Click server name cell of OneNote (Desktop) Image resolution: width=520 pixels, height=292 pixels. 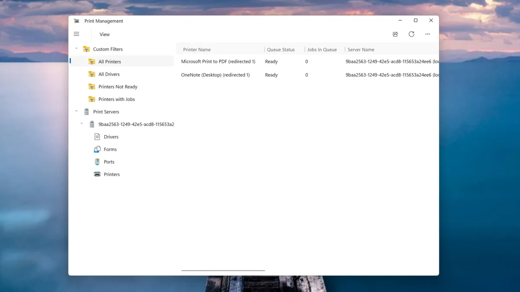pyautogui.click(x=392, y=75)
